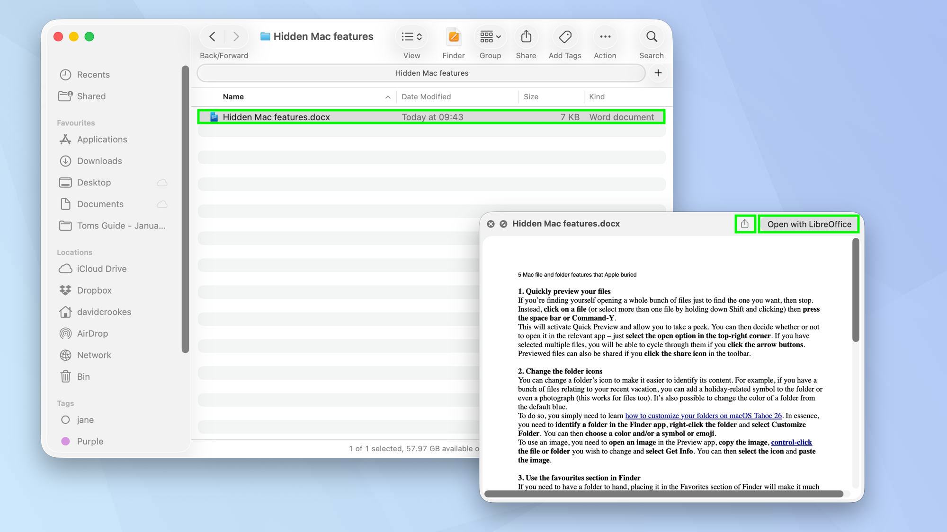947x532 pixels.
Task: Click the Open with LibreOffice button
Action: tap(808, 224)
